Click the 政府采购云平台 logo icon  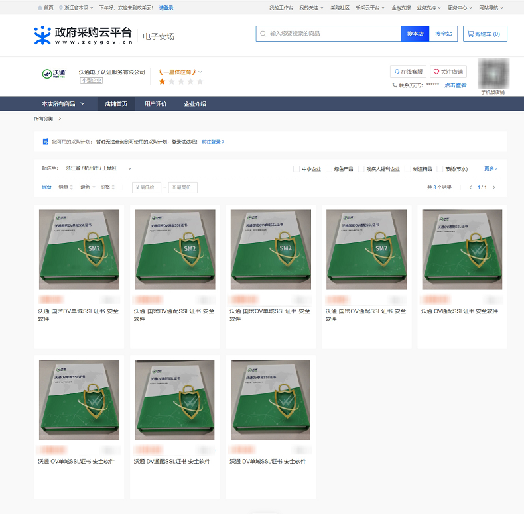42,35
